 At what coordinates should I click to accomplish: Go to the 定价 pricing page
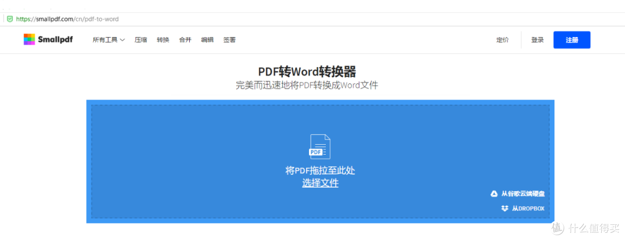pyautogui.click(x=502, y=40)
